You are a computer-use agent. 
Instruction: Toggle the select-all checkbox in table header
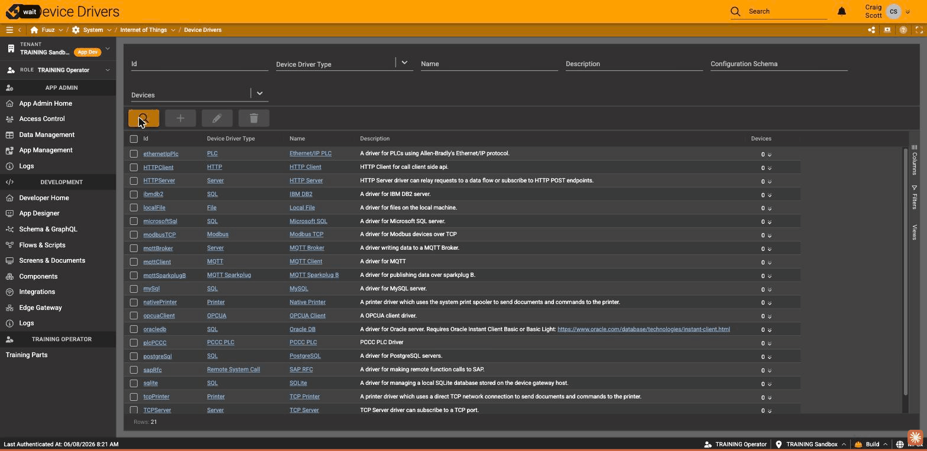[x=134, y=139]
